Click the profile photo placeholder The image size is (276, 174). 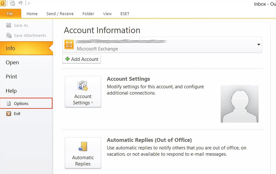click(239, 104)
